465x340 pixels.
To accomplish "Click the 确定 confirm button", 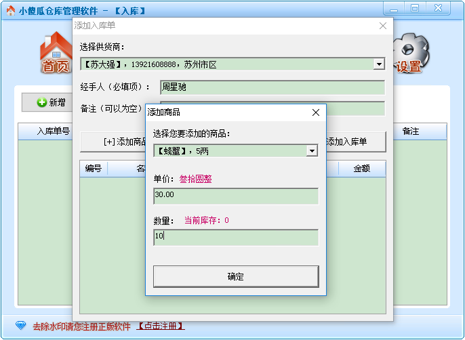I will 235,276.
